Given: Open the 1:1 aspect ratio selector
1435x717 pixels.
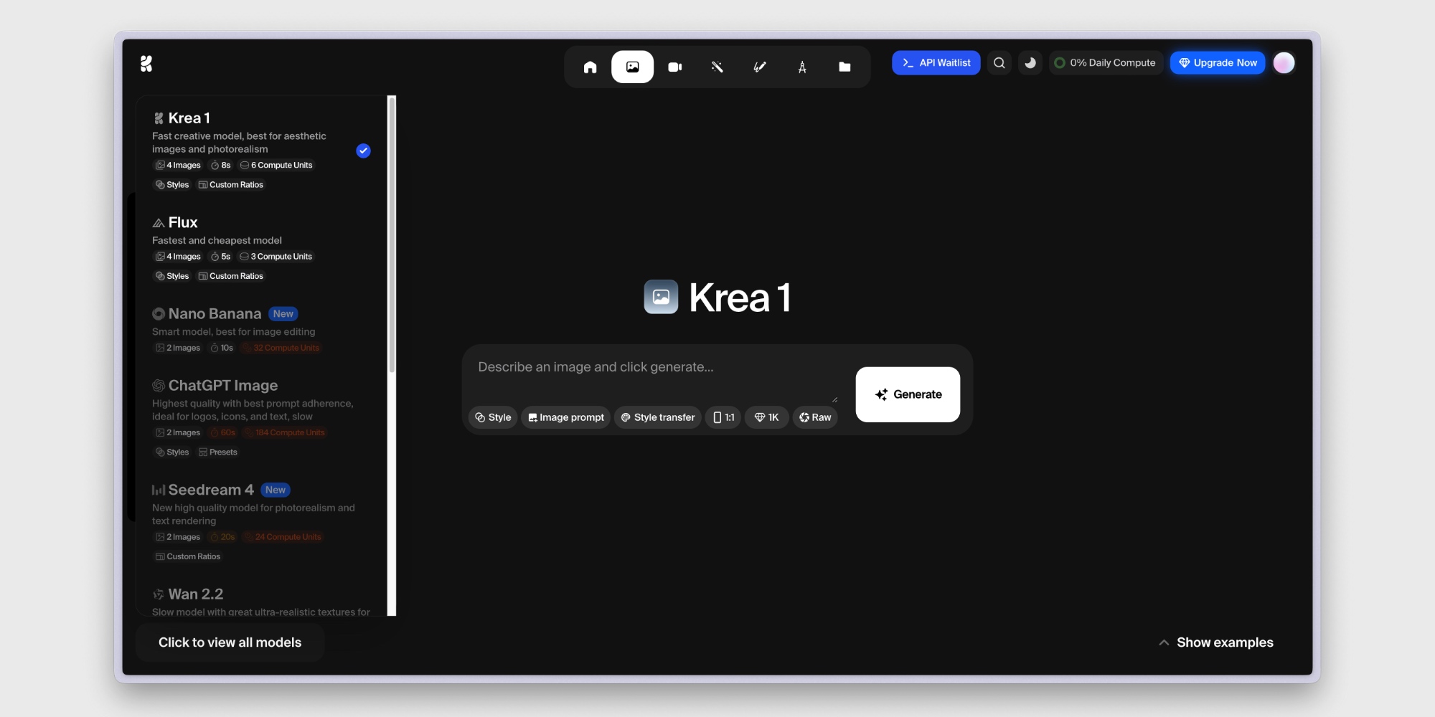Looking at the screenshot, I should pos(723,417).
